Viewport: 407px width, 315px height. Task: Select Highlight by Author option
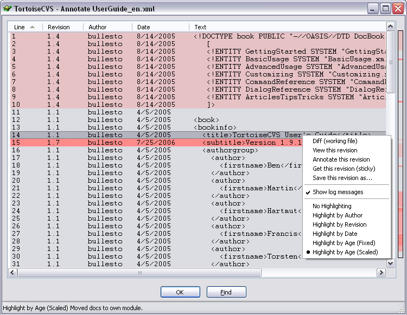point(347,215)
